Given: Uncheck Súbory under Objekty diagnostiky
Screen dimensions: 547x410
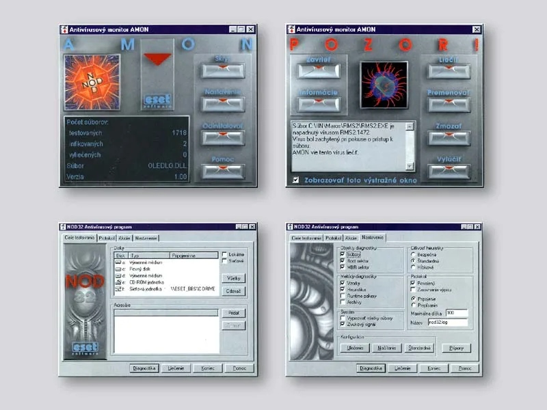Looking at the screenshot, I should click(x=343, y=254).
